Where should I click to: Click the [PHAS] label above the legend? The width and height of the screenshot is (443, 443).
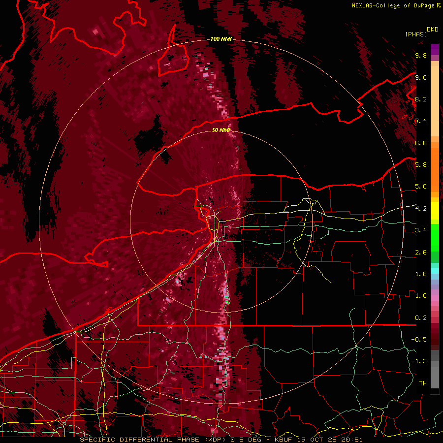coord(416,34)
